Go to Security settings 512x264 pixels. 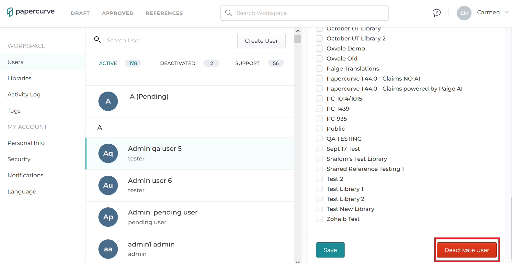19,159
